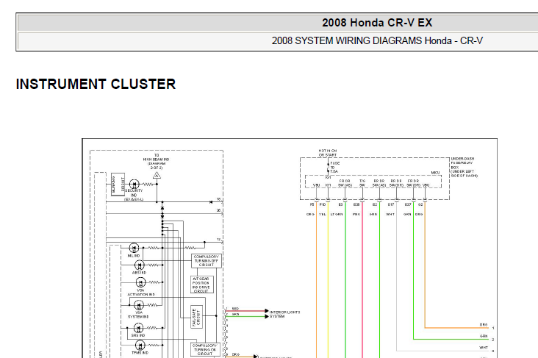Click "2008 SYSTEM WIRING DIAGRAMS Honda - CR-V" subtitle

(x=377, y=41)
